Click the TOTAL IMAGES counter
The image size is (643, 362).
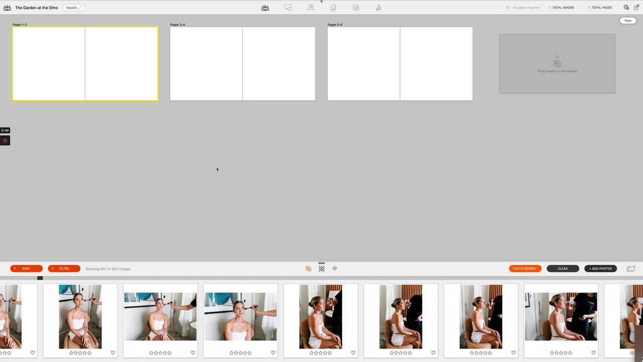pyautogui.click(x=561, y=8)
